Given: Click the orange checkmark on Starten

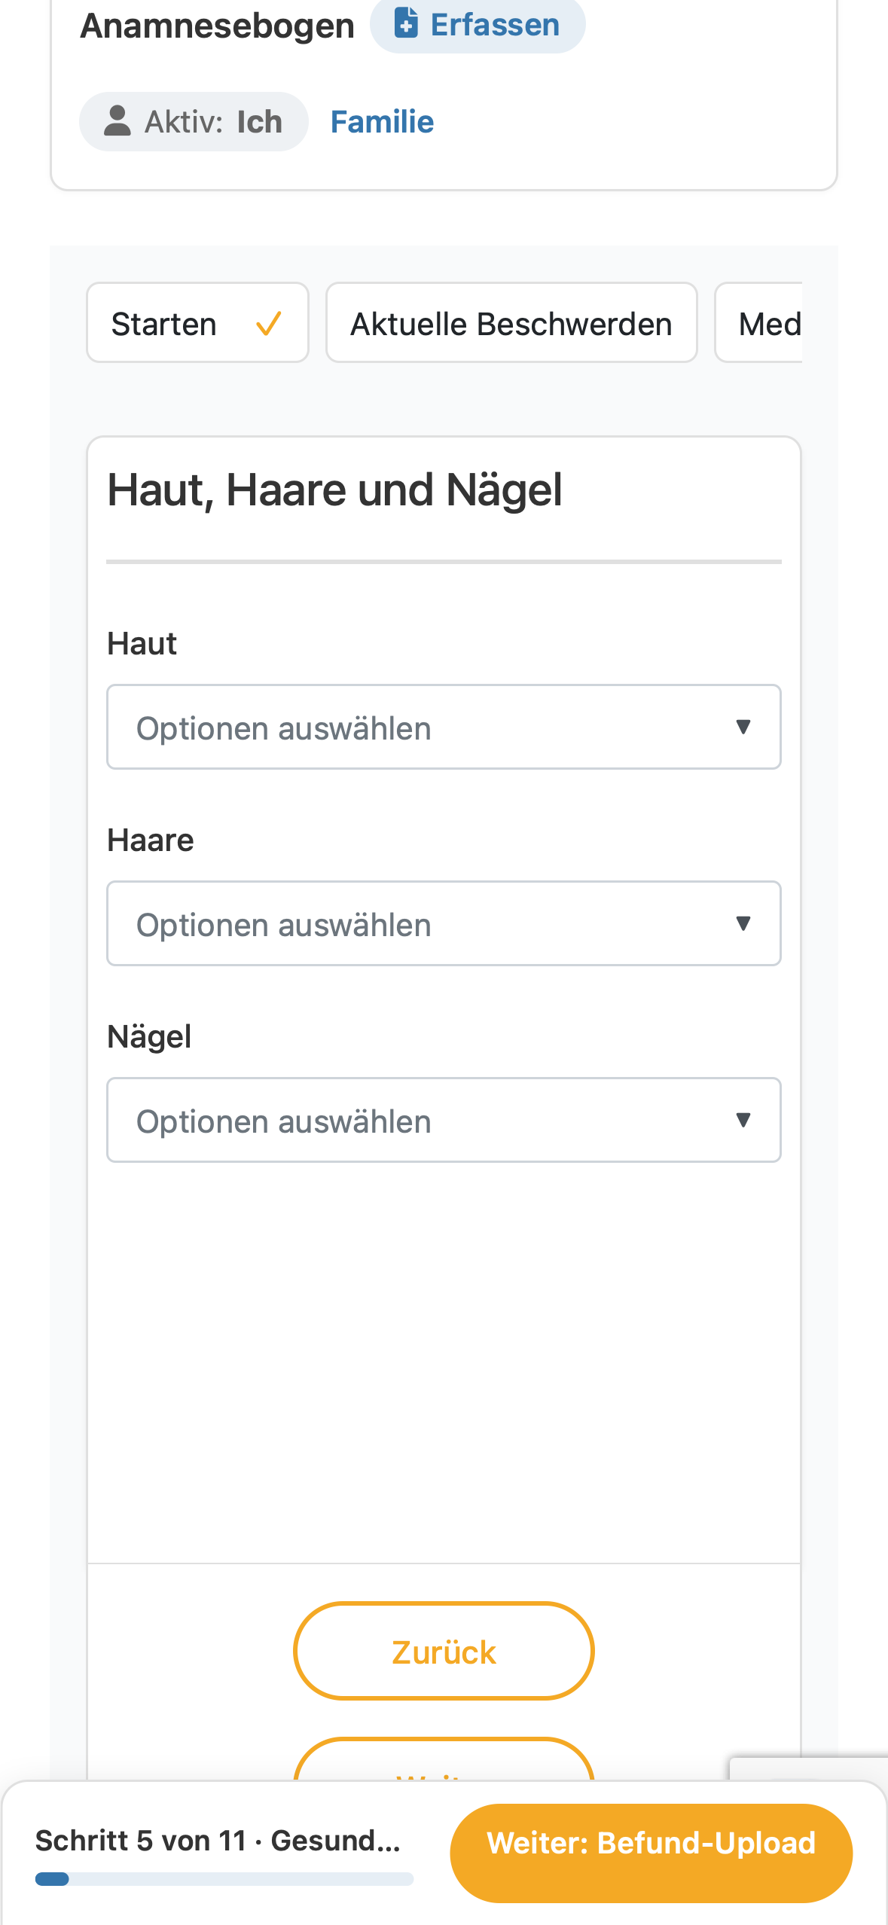Looking at the screenshot, I should pyautogui.click(x=269, y=324).
